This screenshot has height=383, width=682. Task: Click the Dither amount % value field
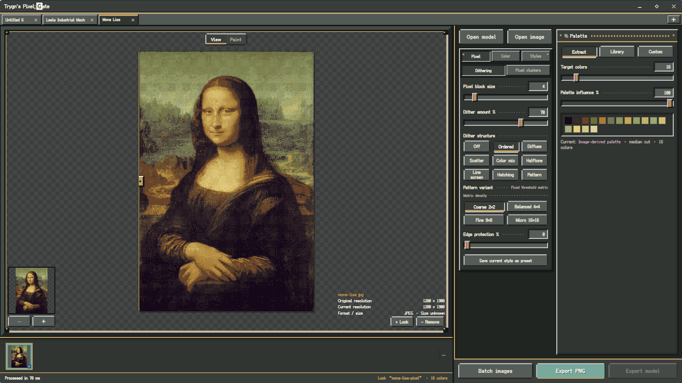coord(538,112)
